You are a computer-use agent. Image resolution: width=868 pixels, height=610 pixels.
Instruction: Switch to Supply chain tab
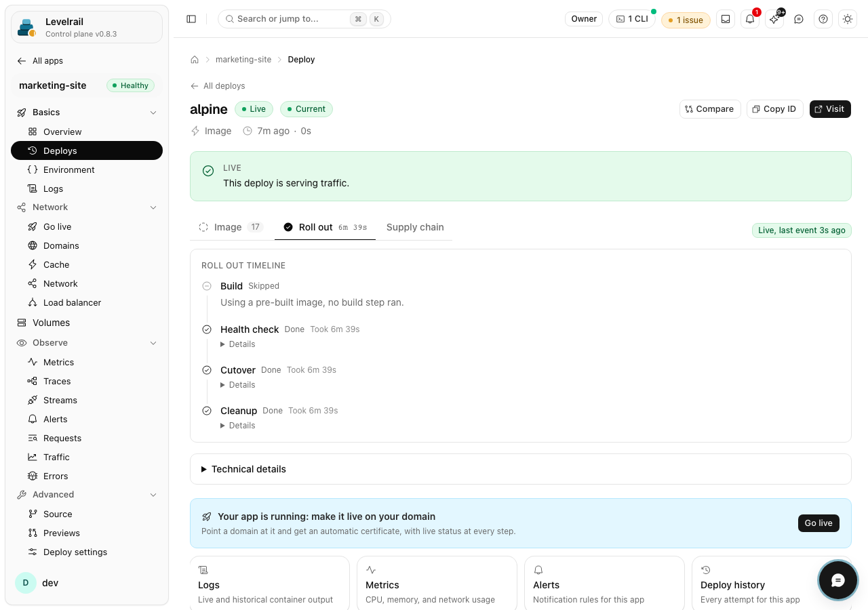pyautogui.click(x=415, y=227)
